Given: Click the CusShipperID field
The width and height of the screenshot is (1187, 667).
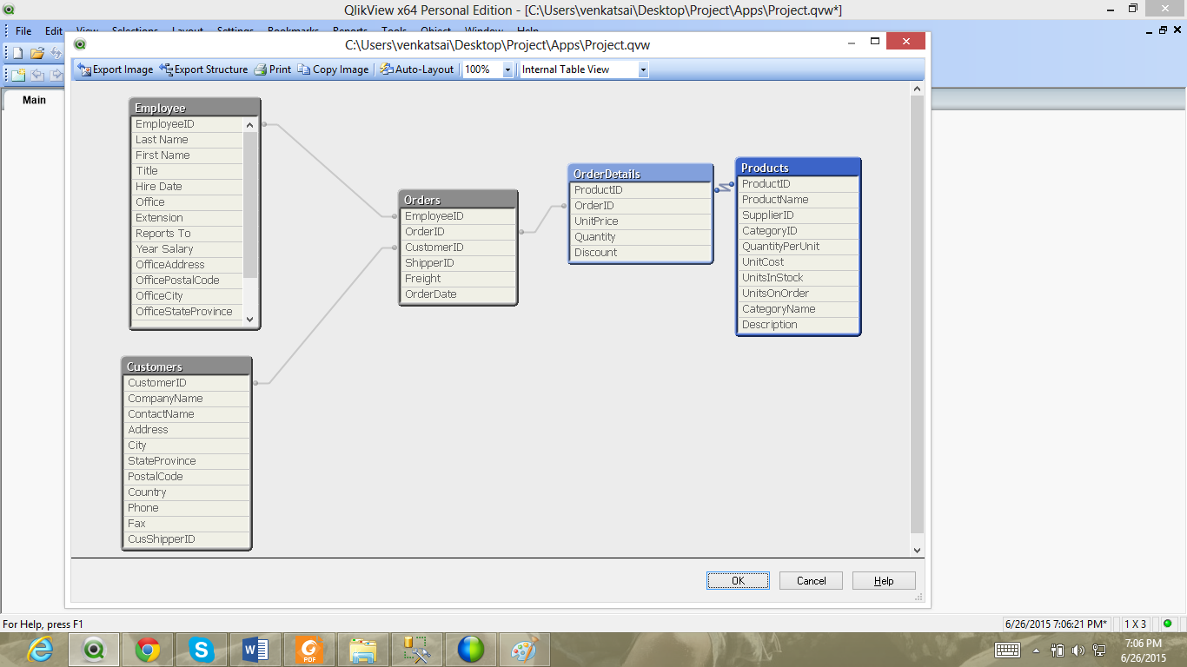Looking at the screenshot, I should (187, 539).
